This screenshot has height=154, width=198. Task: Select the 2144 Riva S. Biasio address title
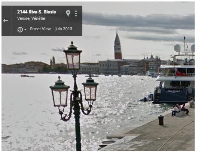[37, 12]
